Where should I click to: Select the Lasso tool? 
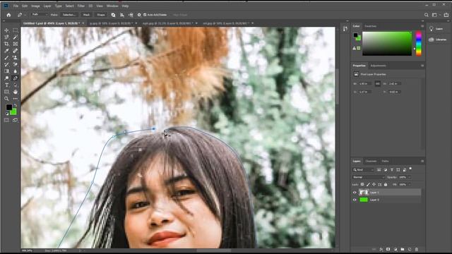[x=6, y=37]
